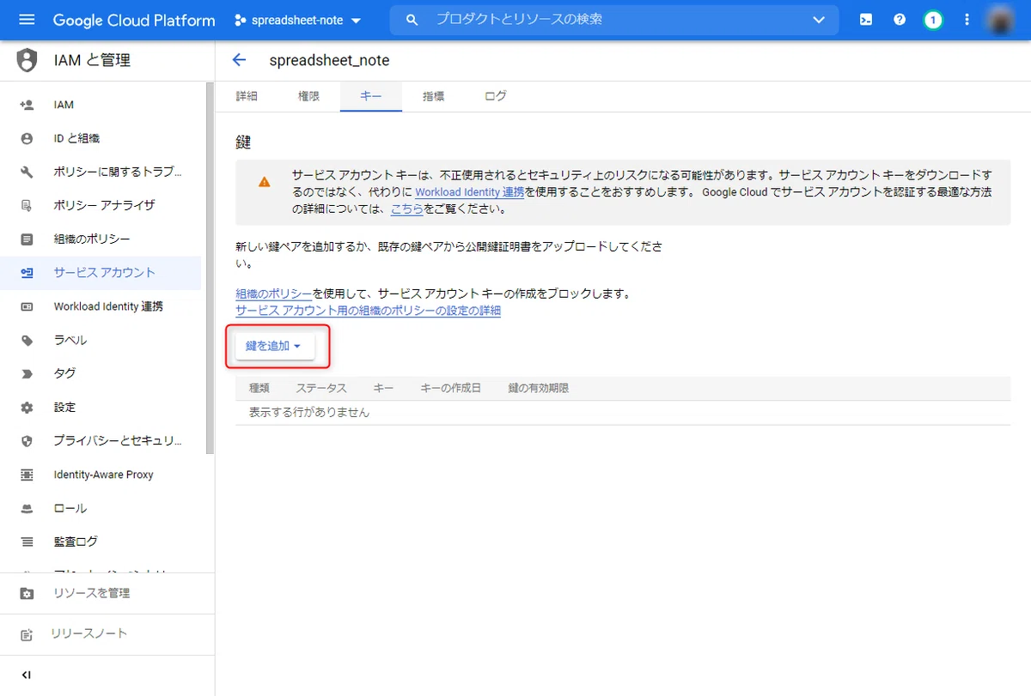Open the three-dot settings menu in header
Screen dimensions: 1031x696
pyautogui.click(x=967, y=19)
